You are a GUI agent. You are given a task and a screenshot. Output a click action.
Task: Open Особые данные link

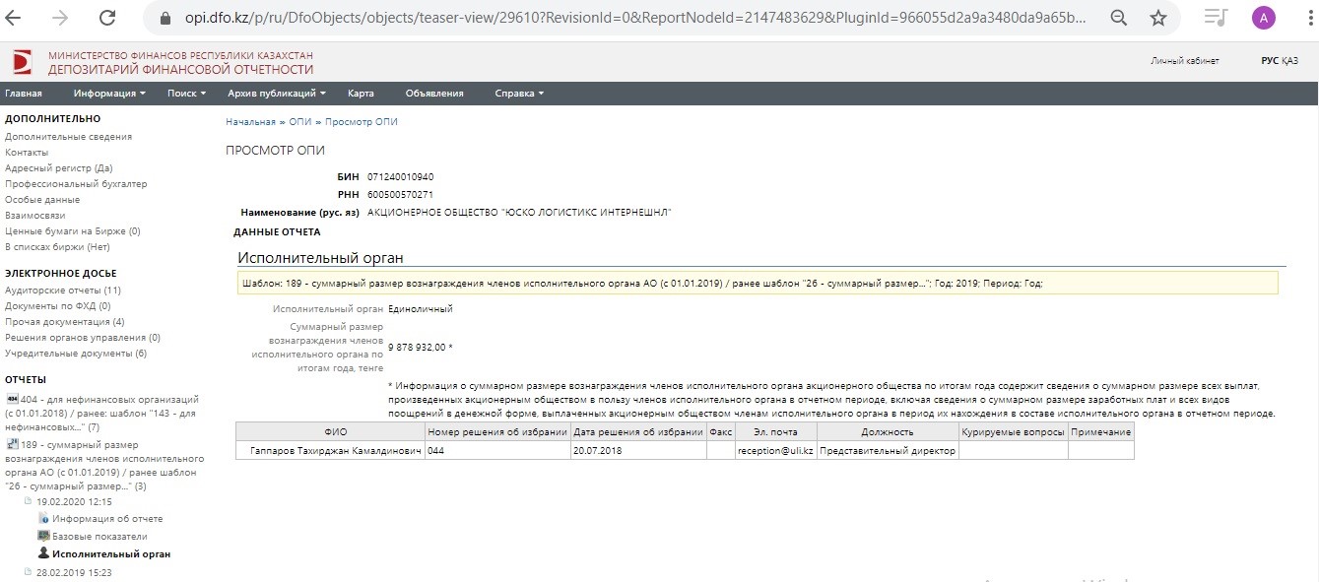click(x=42, y=200)
